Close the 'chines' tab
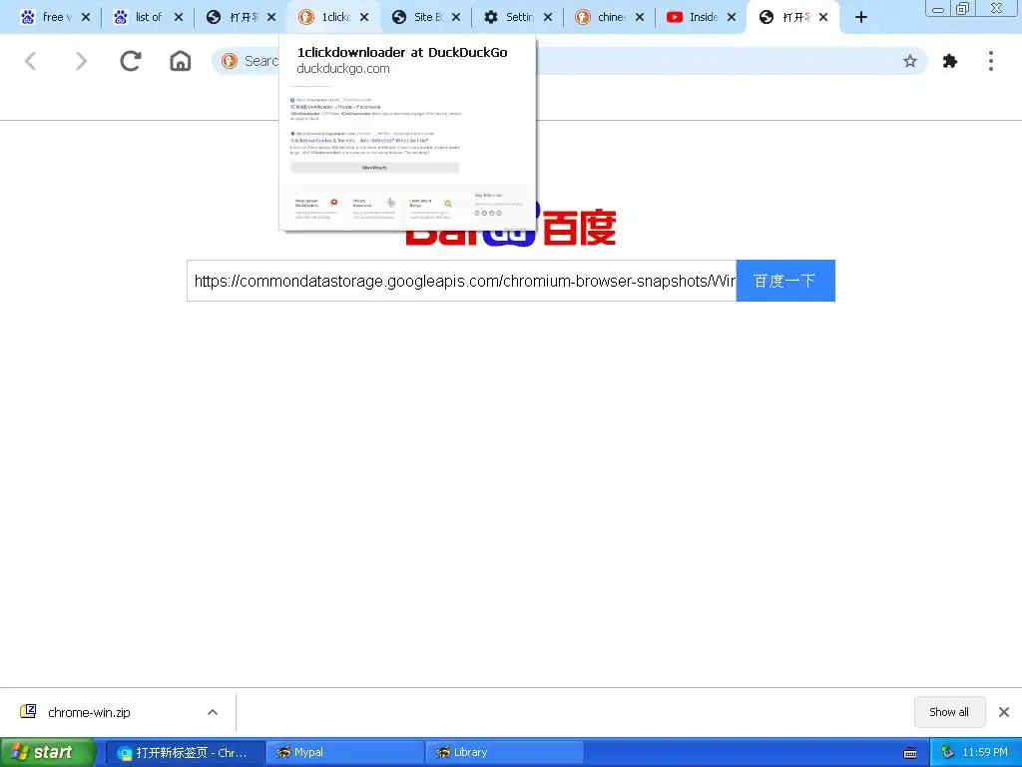The image size is (1022, 767). [x=640, y=17]
